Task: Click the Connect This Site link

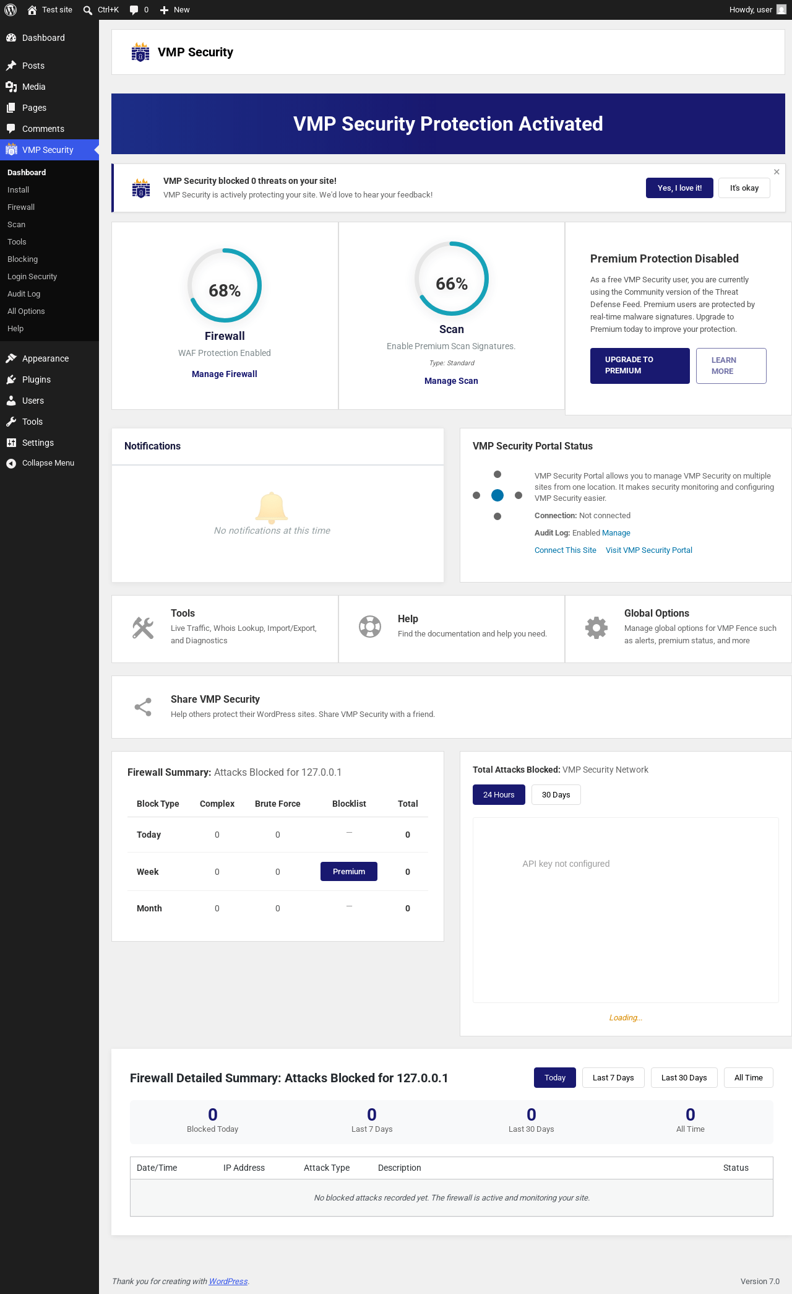Action: point(566,550)
